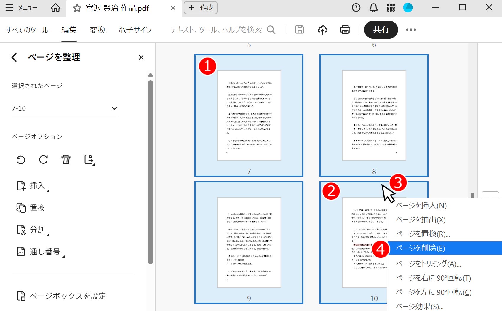
Task: Click the 作成 create button
Action: (x=201, y=8)
